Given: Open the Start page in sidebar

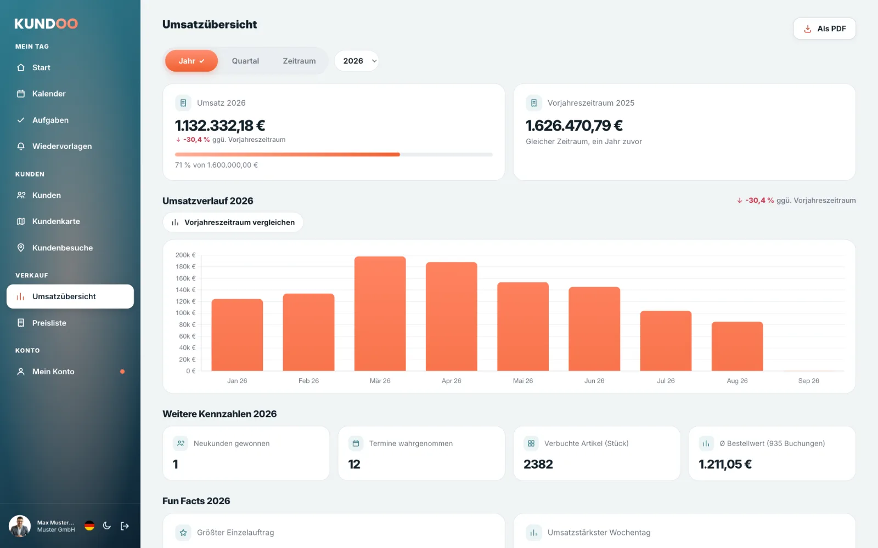Looking at the screenshot, I should pos(70,67).
